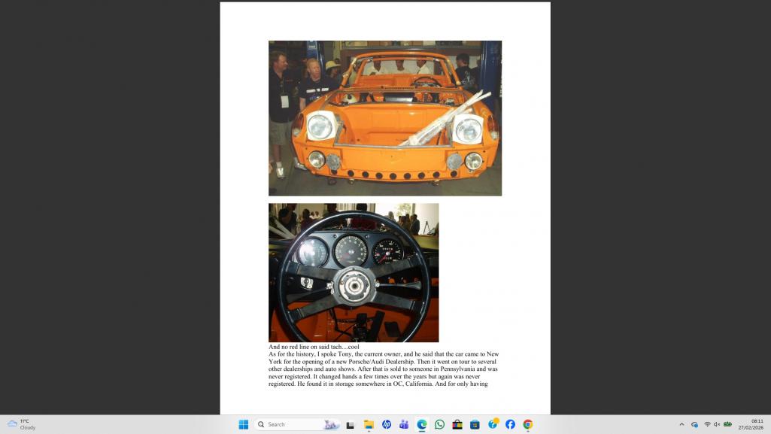This screenshot has height=434, width=771.
Task: Unmute sound via the speaker tray icon
Action: (717, 424)
